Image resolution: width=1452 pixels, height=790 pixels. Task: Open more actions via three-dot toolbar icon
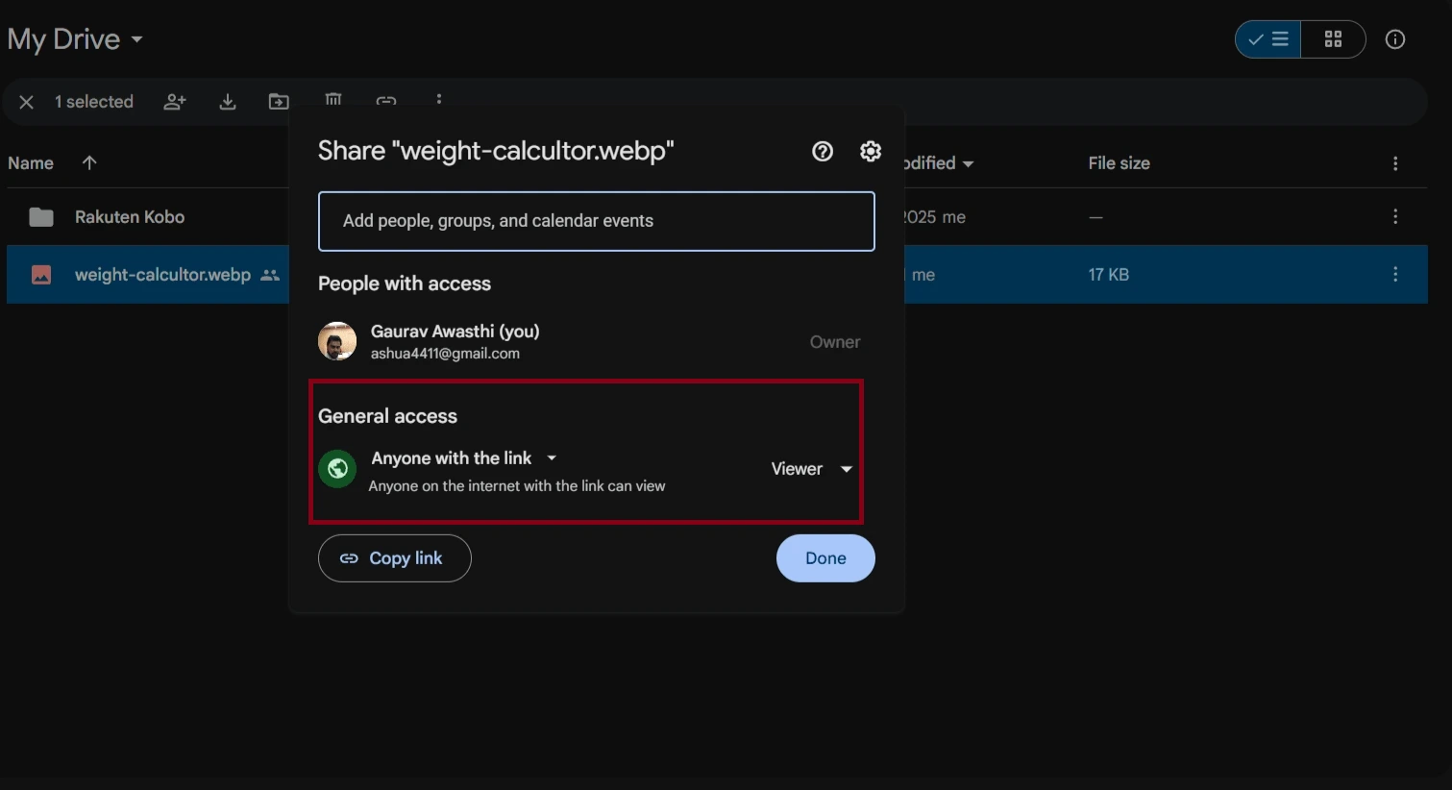(x=439, y=101)
